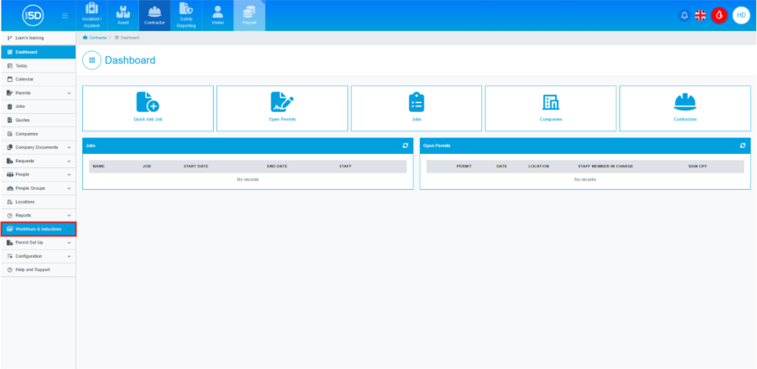
Task: Open Help and Support in sidebar
Action: pos(32,269)
